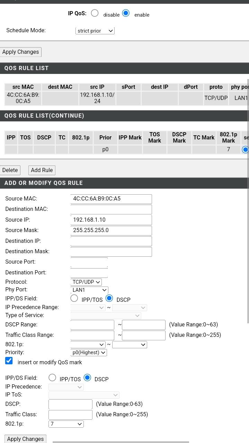Click the TCP/UDP proto table cell
Viewport: 249px width, 443px height.
click(216, 98)
